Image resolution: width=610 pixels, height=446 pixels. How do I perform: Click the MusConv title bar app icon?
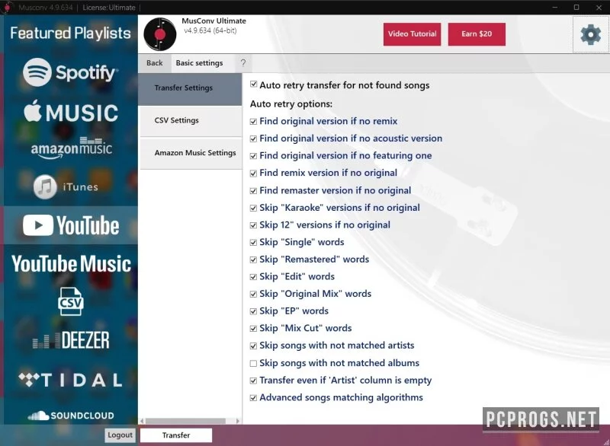point(7,8)
